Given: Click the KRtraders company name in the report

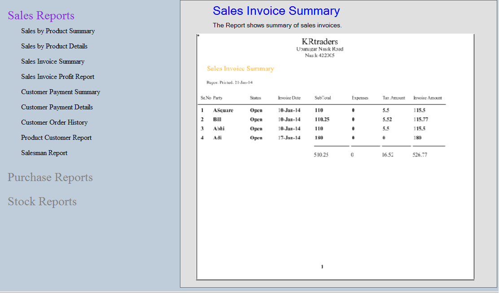Looking at the screenshot, I should (320, 42).
